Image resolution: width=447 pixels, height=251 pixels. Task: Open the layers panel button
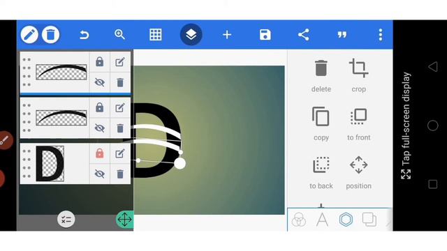pos(191,35)
